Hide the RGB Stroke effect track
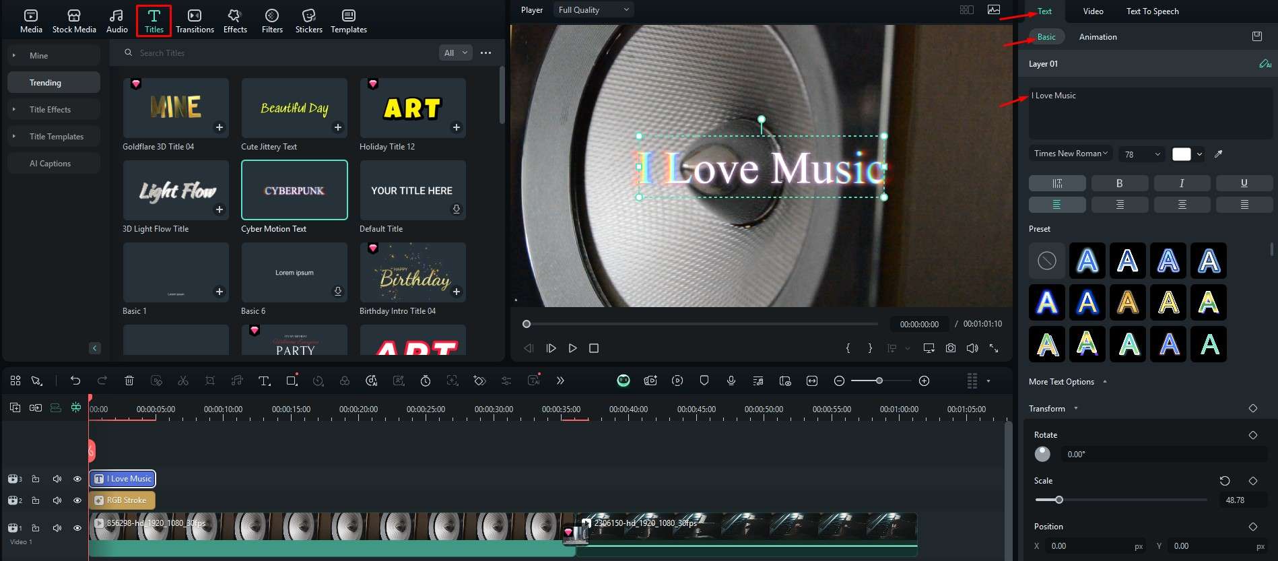This screenshot has height=561, width=1278. click(77, 500)
